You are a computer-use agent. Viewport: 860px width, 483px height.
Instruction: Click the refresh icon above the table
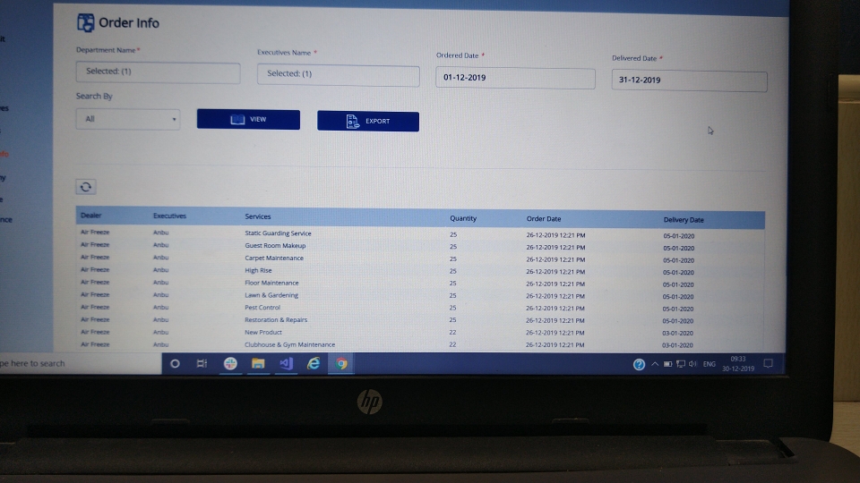[x=85, y=187]
